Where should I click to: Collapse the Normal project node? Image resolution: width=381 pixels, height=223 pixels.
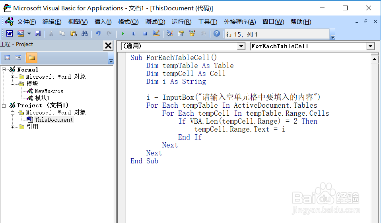[x=4, y=70]
